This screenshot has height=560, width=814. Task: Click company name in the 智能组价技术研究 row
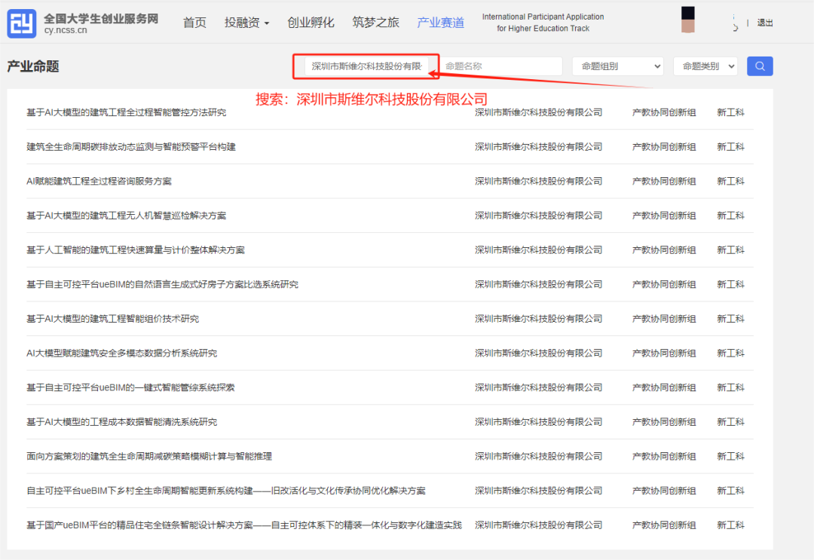click(538, 319)
